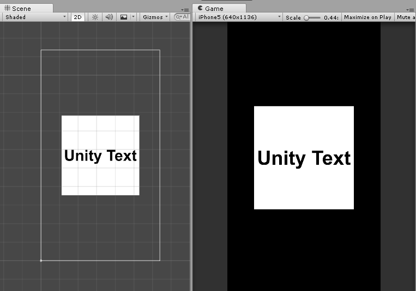Toggle Maximize on Play
This screenshot has height=291, width=416.
tap(367, 17)
